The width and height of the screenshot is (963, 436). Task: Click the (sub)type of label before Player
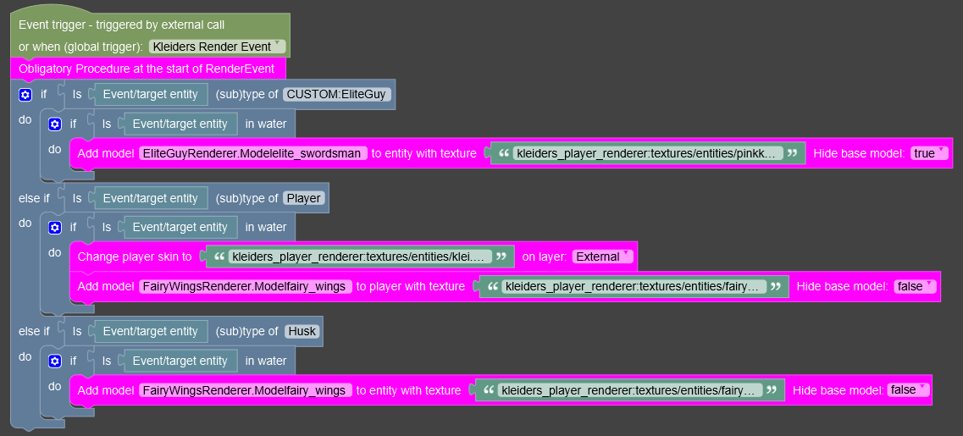pyautogui.click(x=247, y=198)
